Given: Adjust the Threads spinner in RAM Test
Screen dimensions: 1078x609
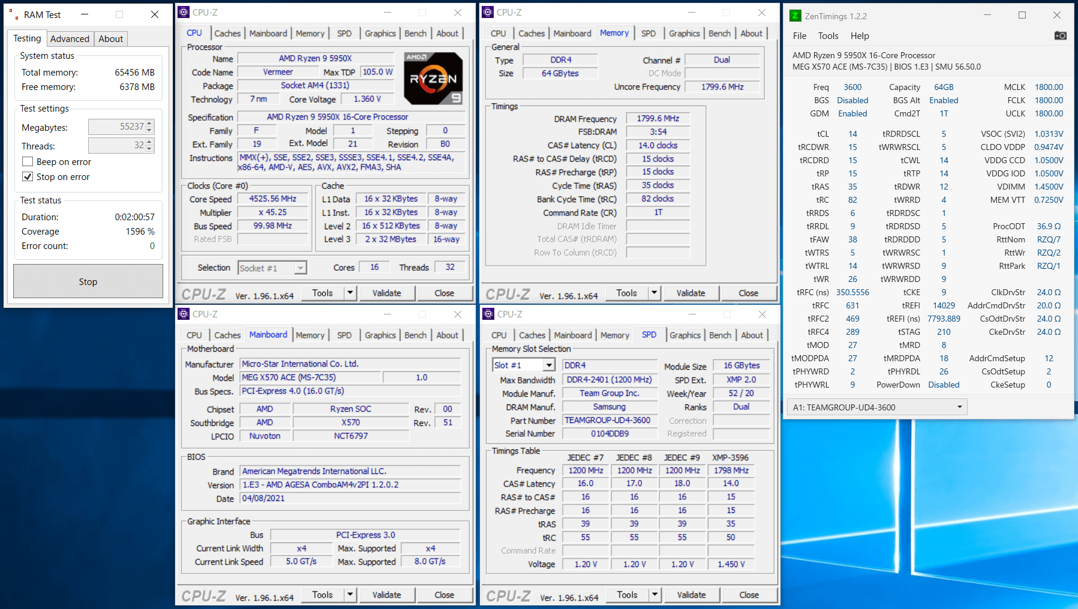Looking at the screenshot, I should (x=150, y=145).
